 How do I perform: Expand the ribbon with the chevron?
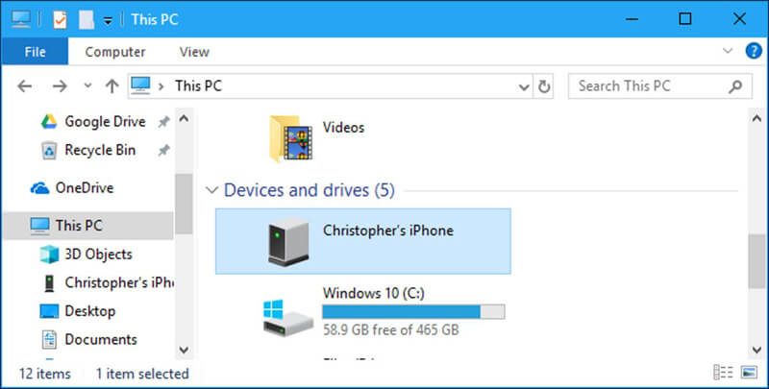[728, 51]
